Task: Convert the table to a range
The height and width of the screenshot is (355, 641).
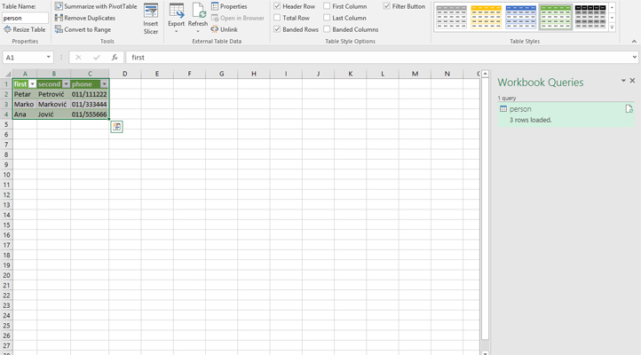Action: coord(83,29)
